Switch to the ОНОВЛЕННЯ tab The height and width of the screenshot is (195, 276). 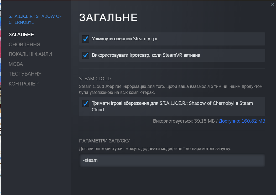point(24,44)
